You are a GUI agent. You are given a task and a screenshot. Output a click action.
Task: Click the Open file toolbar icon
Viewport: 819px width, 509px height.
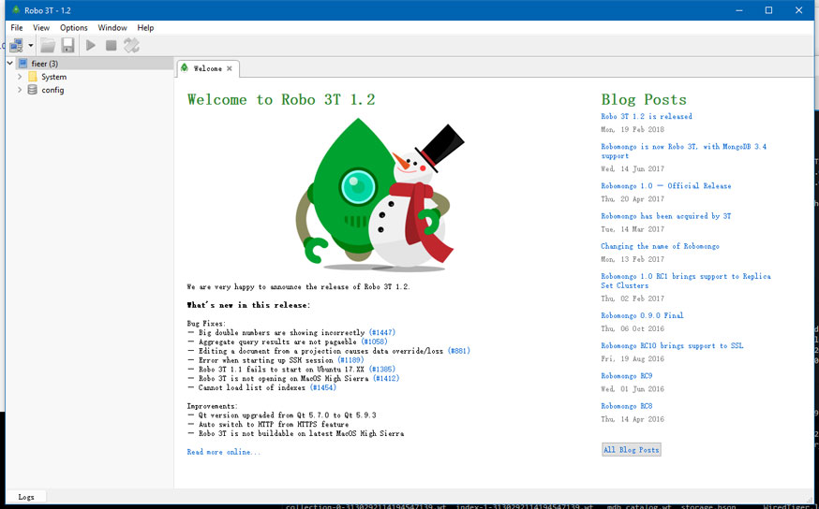[48, 45]
